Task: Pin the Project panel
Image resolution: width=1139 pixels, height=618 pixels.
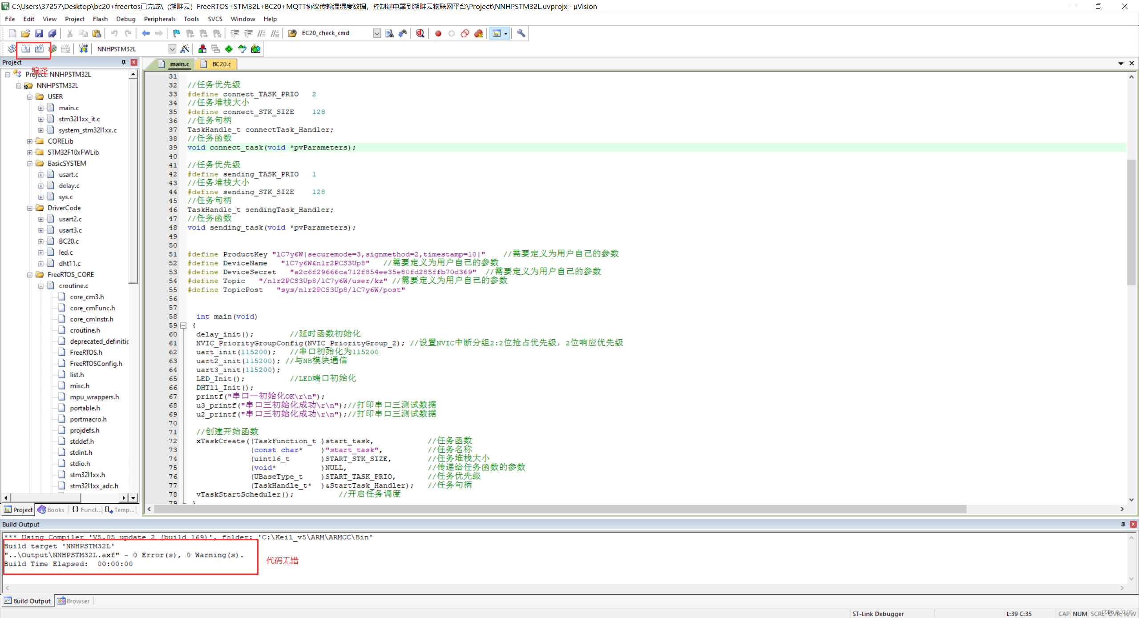Action: click(x=124, y=63)
